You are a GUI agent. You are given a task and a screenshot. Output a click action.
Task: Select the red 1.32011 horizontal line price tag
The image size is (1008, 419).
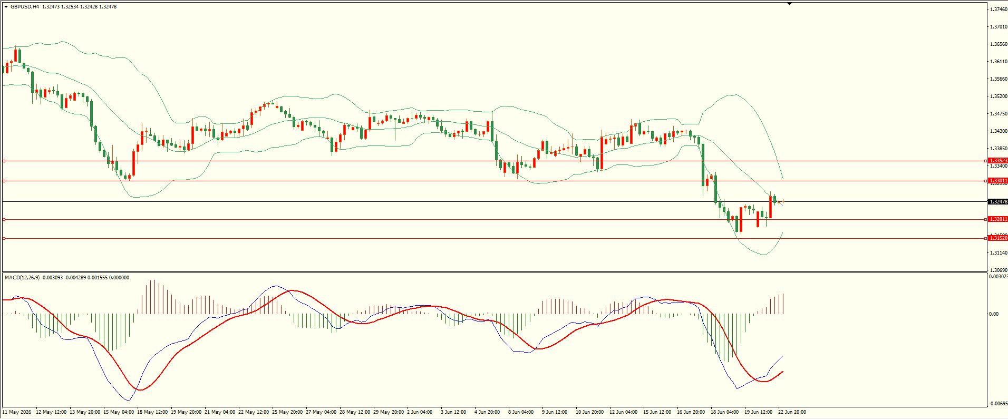pyautogui.click(x=998, y=219)
